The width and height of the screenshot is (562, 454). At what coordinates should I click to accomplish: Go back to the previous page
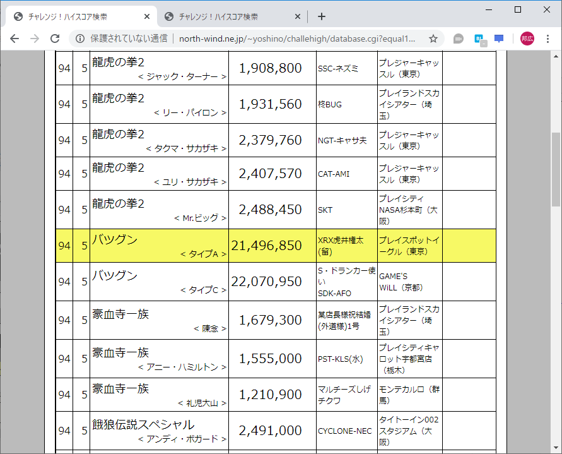coord(15,39)
